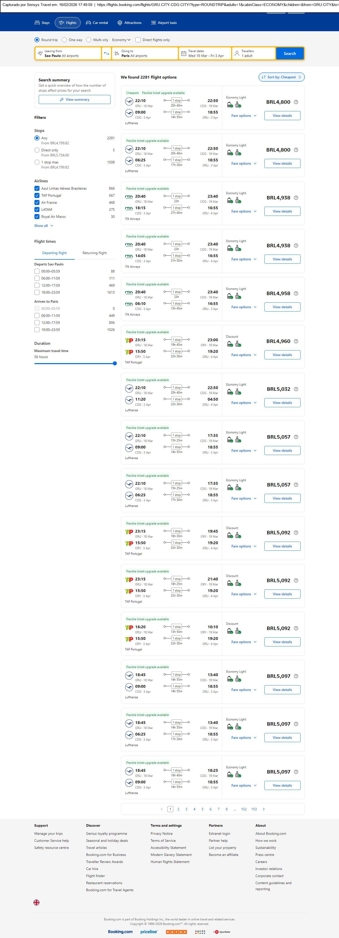Go to next results page arrow
The width and height of the screenshot is (339, 938).
(263, 809)
